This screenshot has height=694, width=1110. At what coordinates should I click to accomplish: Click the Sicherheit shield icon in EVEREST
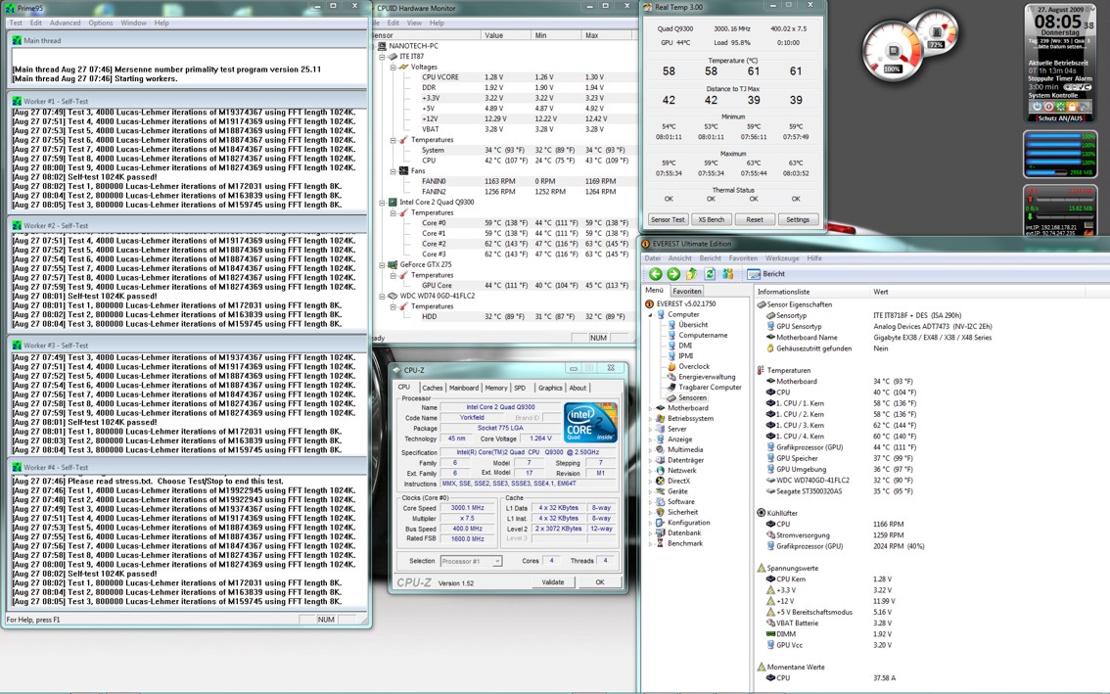(x=661, y=512)
